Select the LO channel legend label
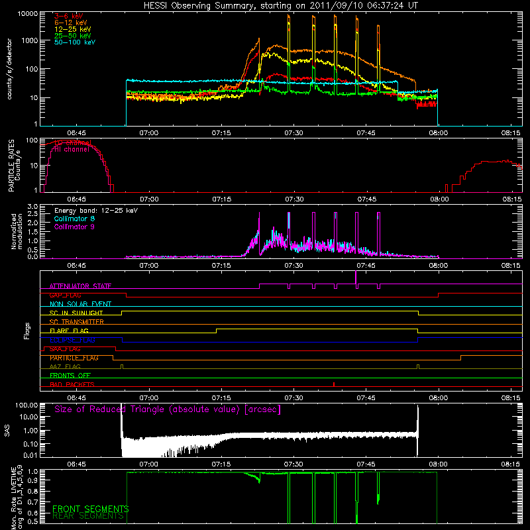 click(x=72, y=142)
